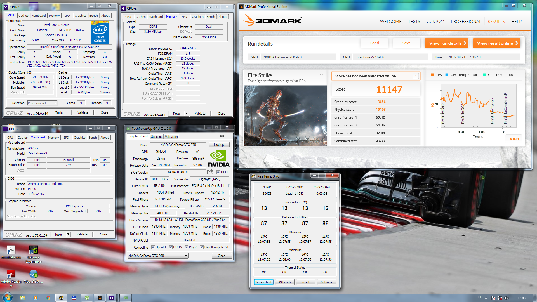Click the network status tray icon
Image resolution: width=537 pixels, height=302 pixels.
pos(500,298)
